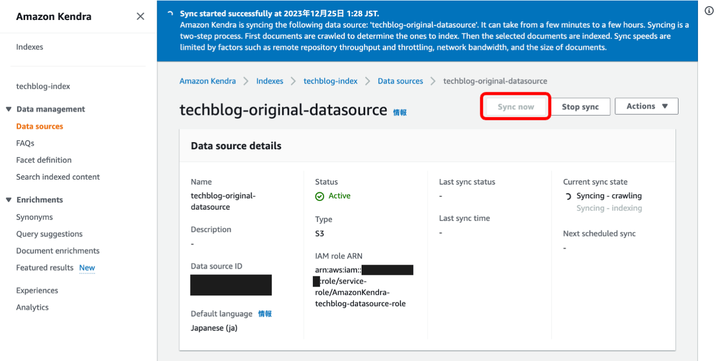Open Featured results page
The height and width of the screenshot is (361, 719).
click(45, 268)
